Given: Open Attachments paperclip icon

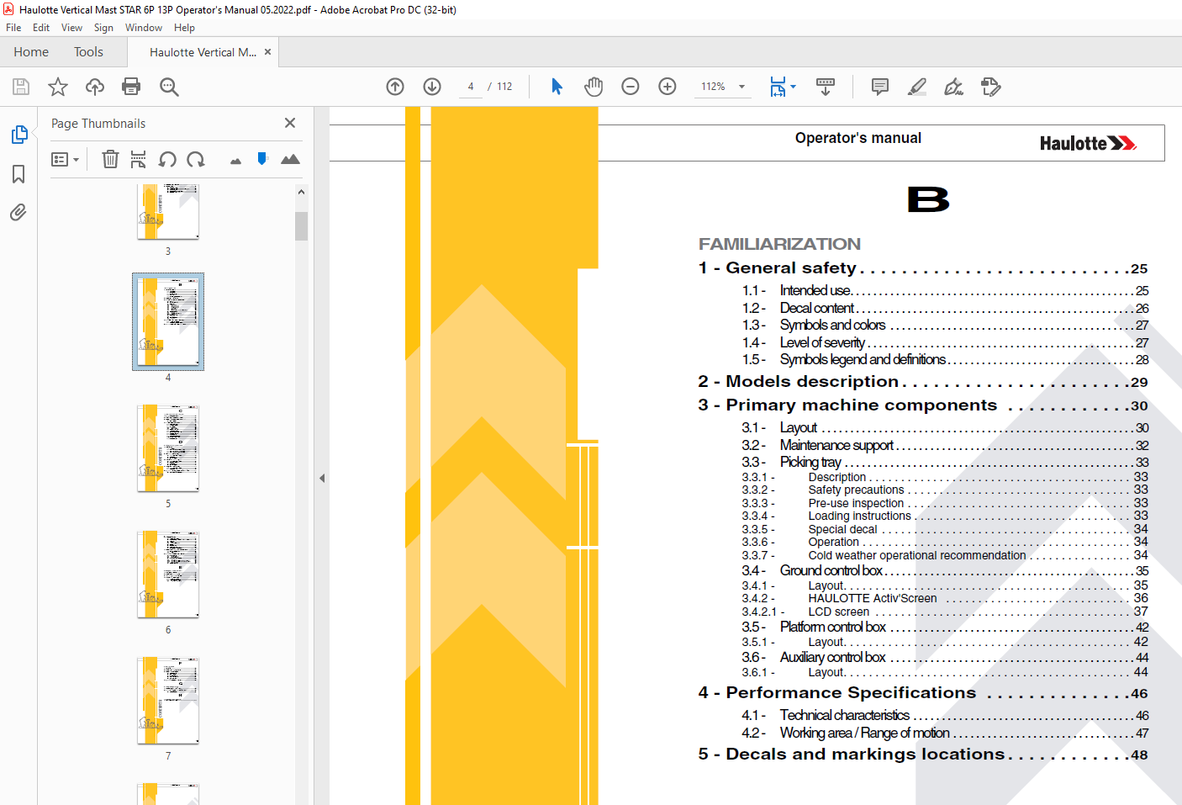Looking at the screenshot, I should pyautogui.click(x=18, y=212).
